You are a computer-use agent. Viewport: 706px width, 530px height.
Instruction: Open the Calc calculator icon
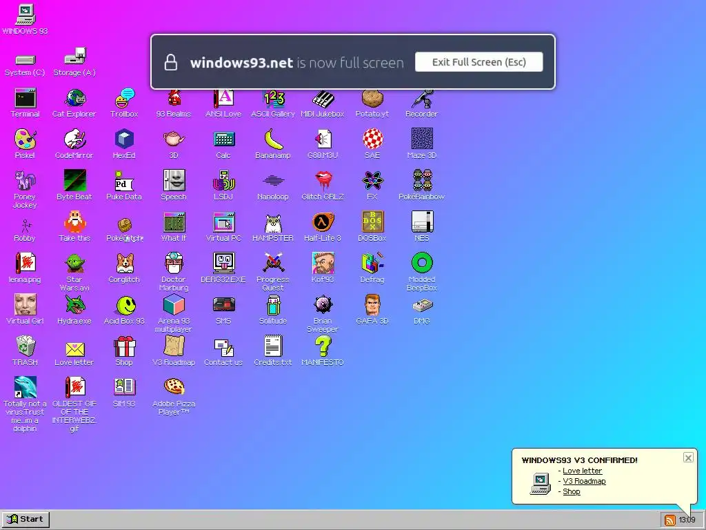[x=224, y=139]
